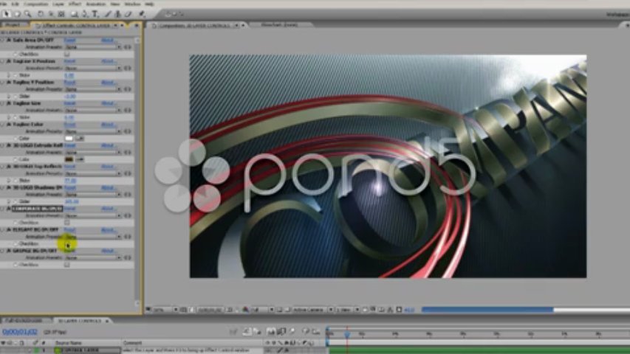Open Tagline Color Animation Presets dropdown
The height and width of the screenshot is (354, 630).
[x=92, y=131]
